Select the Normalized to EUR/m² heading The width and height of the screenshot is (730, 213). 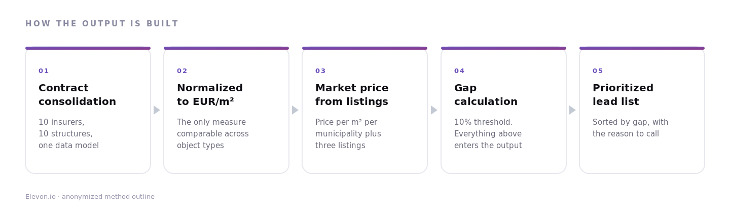pyautogui.click(x=210, y=95)
